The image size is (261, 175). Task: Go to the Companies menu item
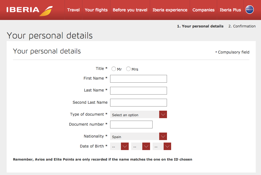coord(203,10)
